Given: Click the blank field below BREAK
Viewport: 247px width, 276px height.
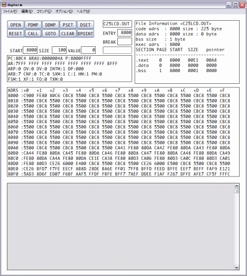Looking at the screenshot, I should click(117, 50).
